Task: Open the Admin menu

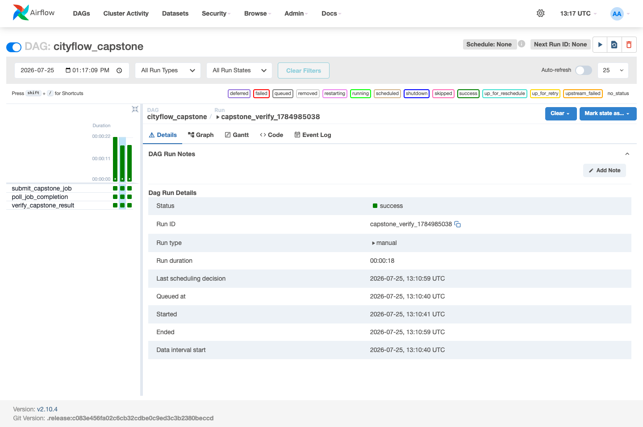Action: 296,13
